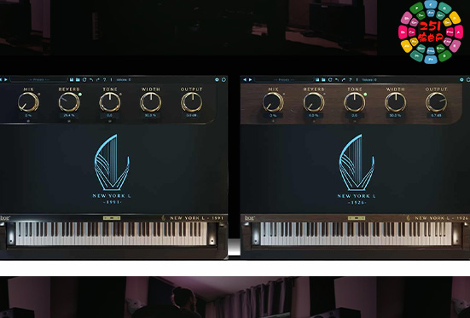Image resolution: width=470 pixels, height=318 pixels.
Task: Click Mix value 0 % in 1926 plugin
Action: pos(273,115)
